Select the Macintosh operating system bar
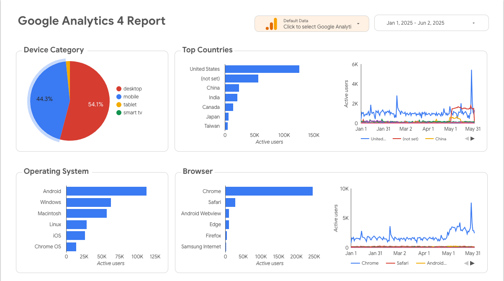Image resolution: width=504 pixels, height=281 pixels. tap(87, 213)
